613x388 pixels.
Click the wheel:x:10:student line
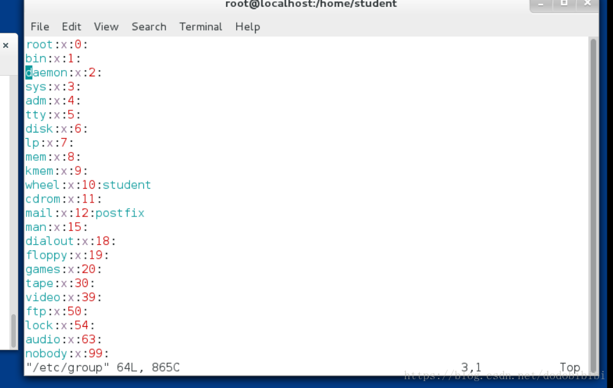click(x=88, y=185)
